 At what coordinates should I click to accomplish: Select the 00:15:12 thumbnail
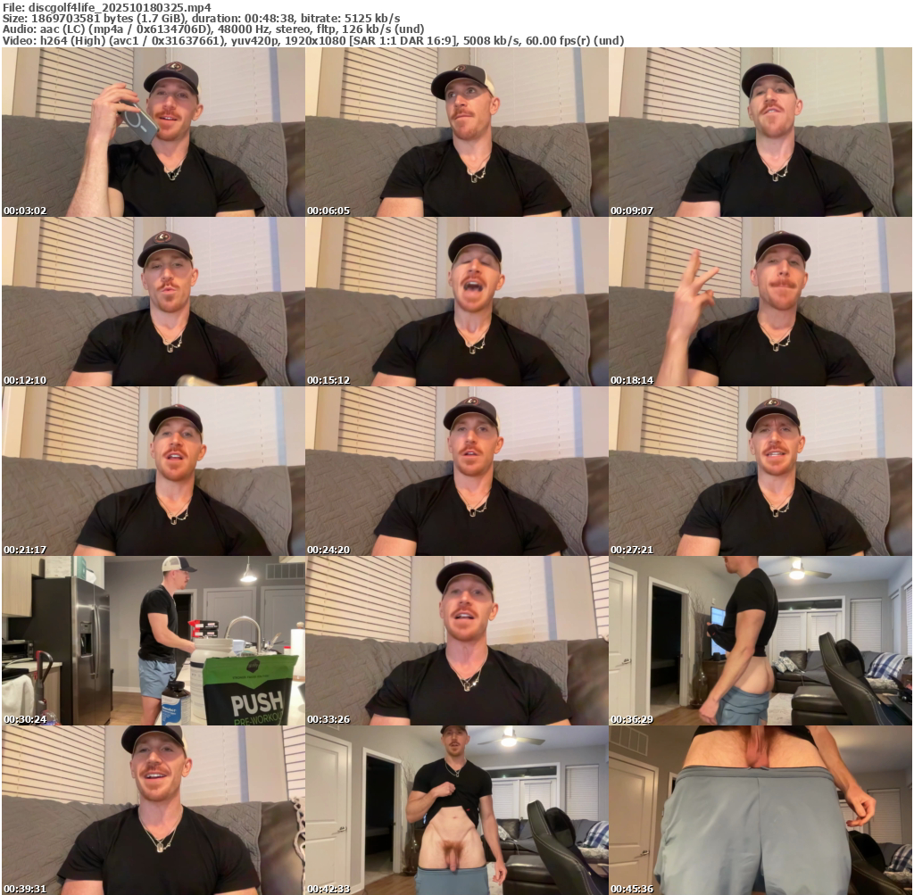click(456, 302)
